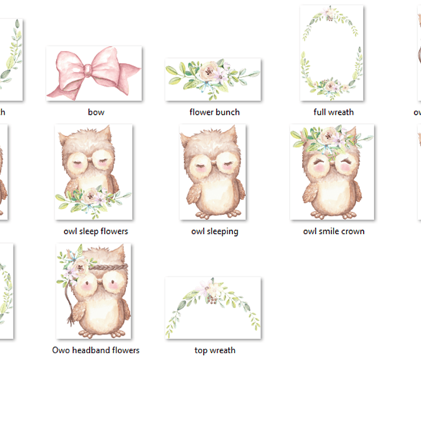The height and width of the screenshot is (421, 421).
Task: Select the owl smile crown thumbnail
Action: tap(332, 172)
